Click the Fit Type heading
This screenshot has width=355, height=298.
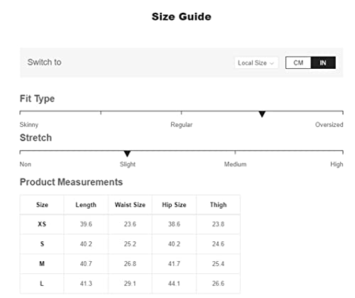(x=37, y=99)
